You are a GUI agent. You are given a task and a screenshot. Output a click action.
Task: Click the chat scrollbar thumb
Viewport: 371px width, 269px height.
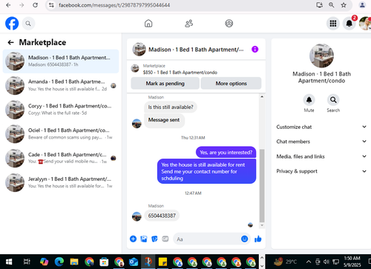click(262, 186)
